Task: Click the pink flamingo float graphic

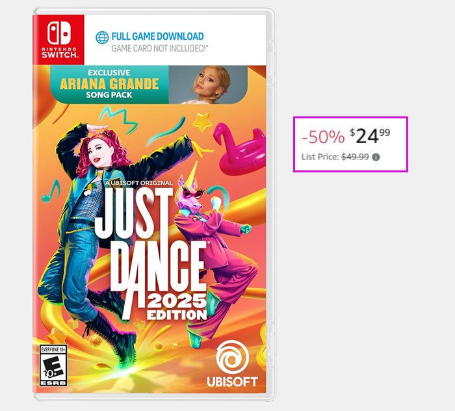Action: click(239, 148)
